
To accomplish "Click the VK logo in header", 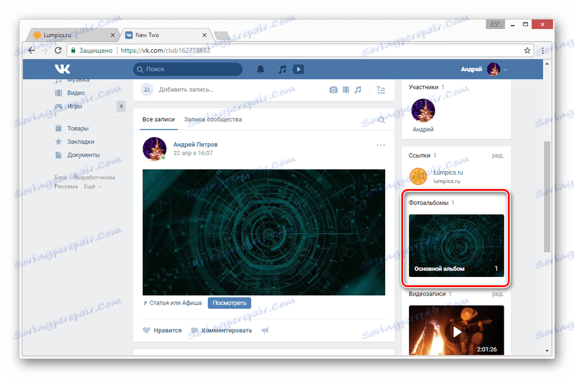I will pyautogui.click(x=63, y=69).
